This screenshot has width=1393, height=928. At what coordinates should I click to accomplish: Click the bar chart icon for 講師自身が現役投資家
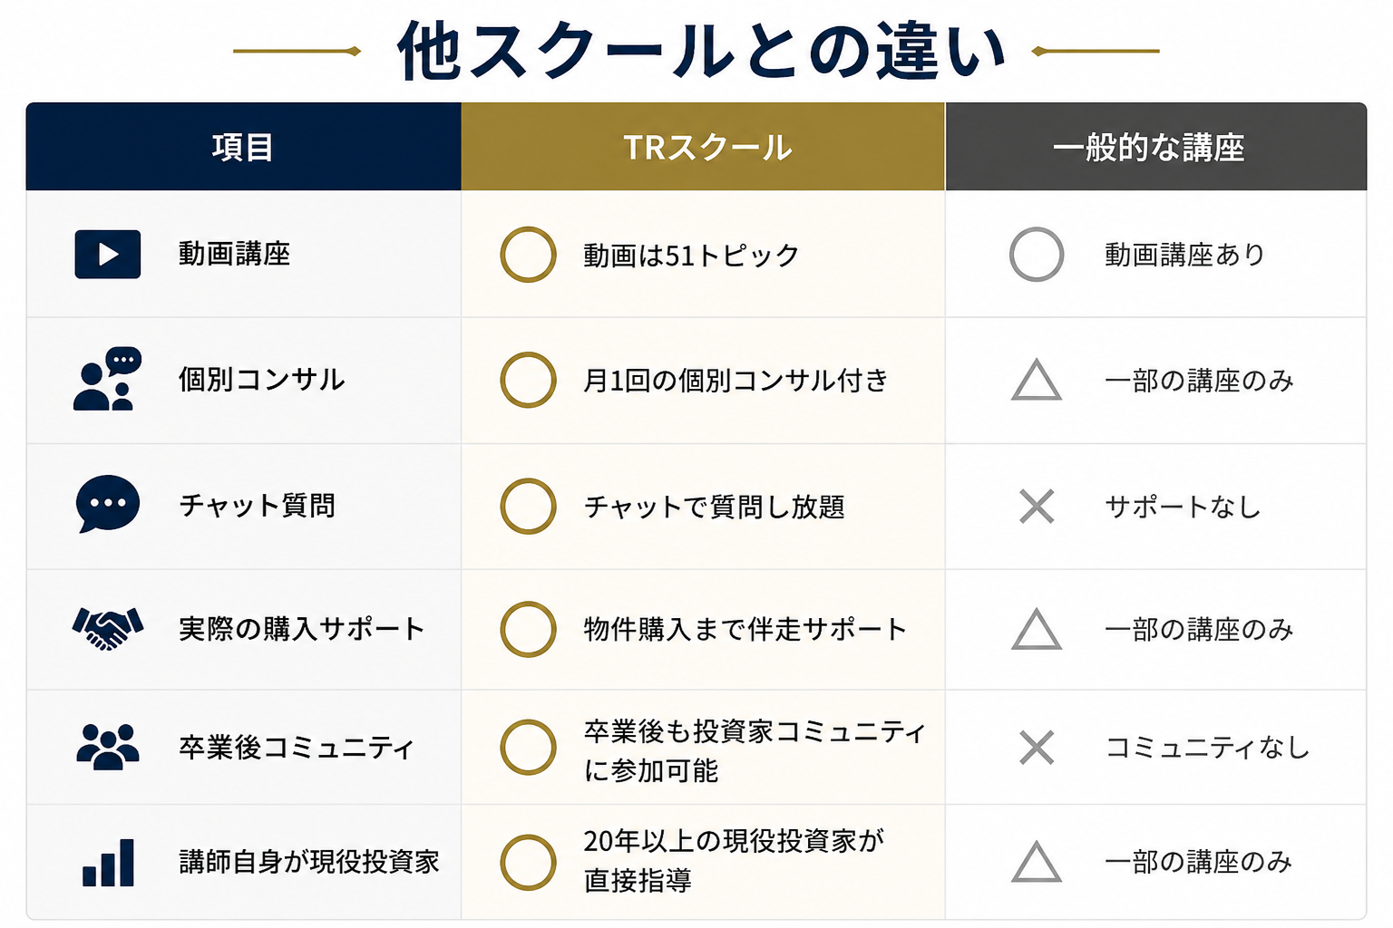click(108, 862)
